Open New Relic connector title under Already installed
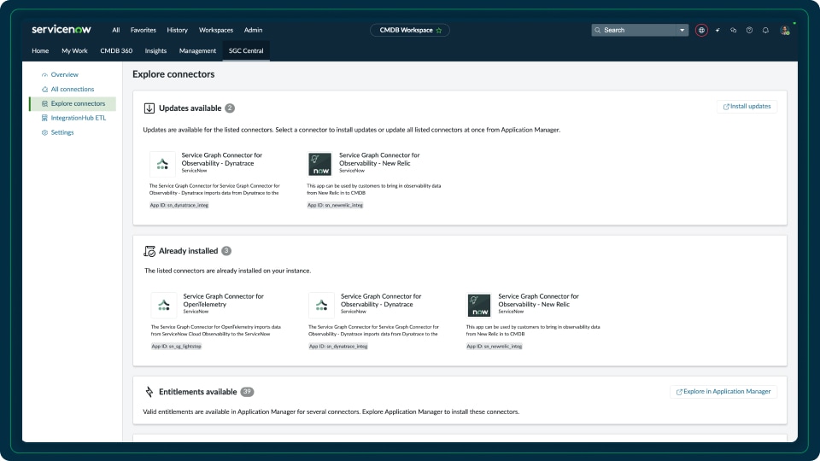This screenshot has width=820, height=461. [x=538, y=300]
